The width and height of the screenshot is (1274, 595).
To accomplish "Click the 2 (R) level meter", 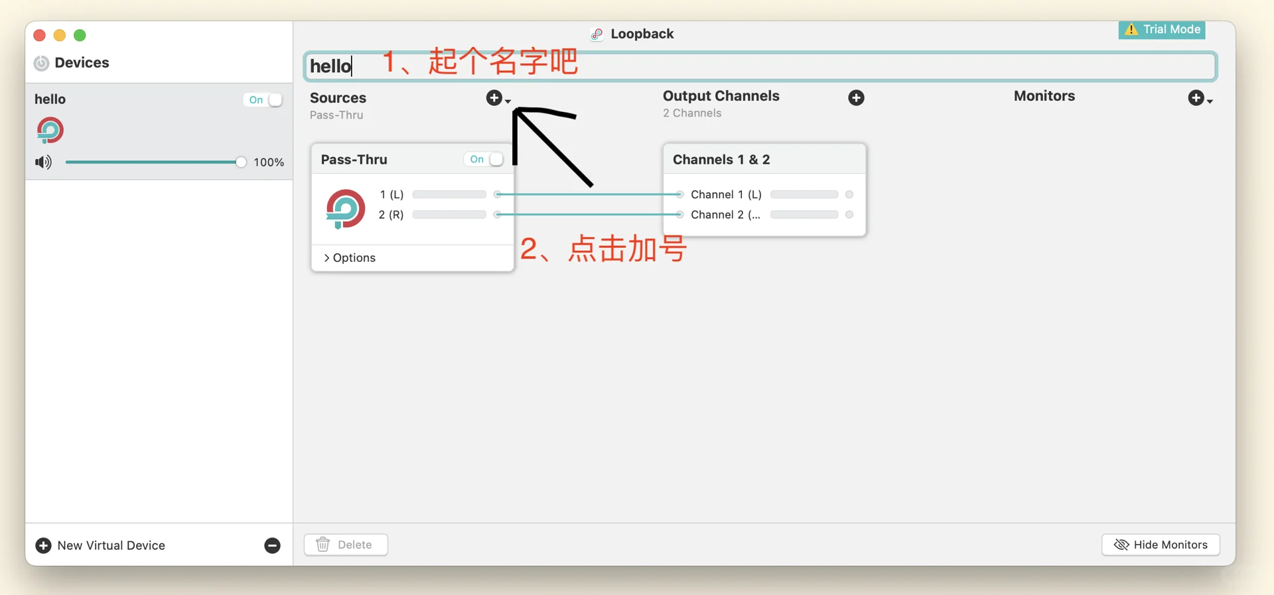I will [x=449, y=215].
